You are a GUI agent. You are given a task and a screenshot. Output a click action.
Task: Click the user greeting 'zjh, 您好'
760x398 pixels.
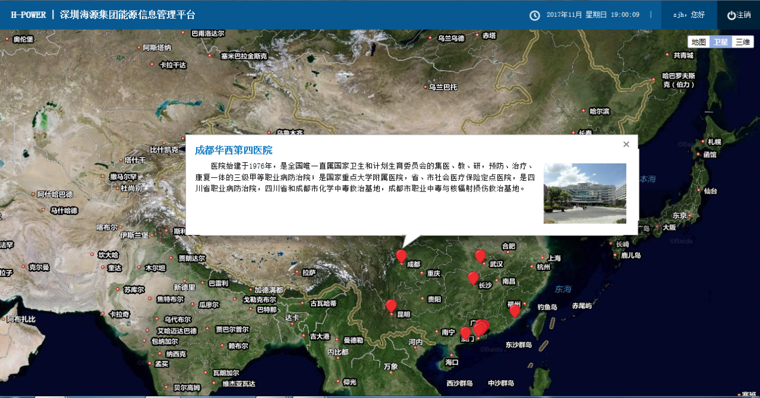pos(689,15)
